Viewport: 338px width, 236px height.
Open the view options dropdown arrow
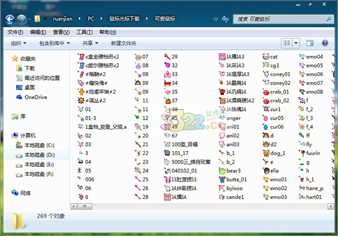pos(296,43)
